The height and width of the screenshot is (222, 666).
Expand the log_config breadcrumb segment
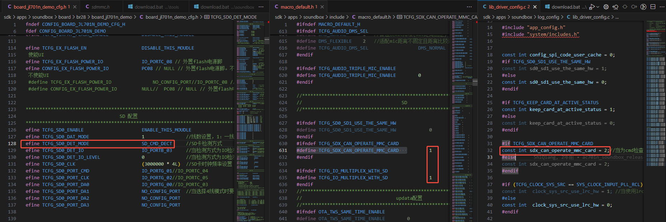(548, 17)
